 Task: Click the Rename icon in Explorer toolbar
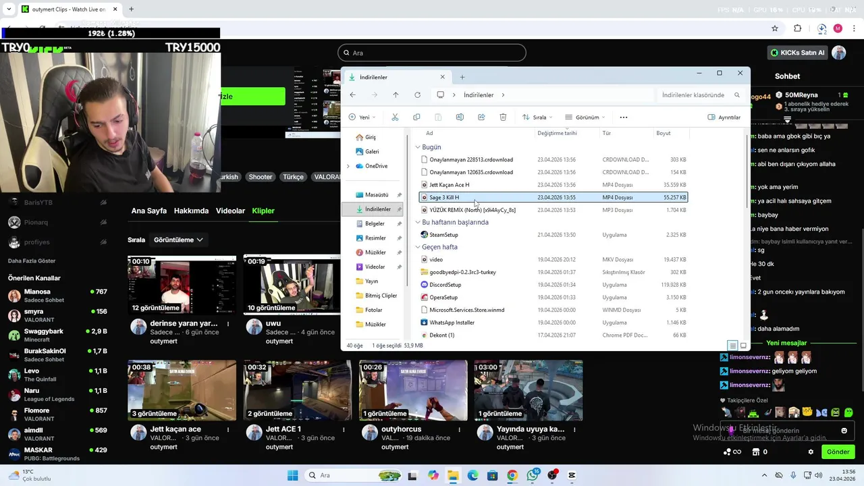click(x=460, y=117)
